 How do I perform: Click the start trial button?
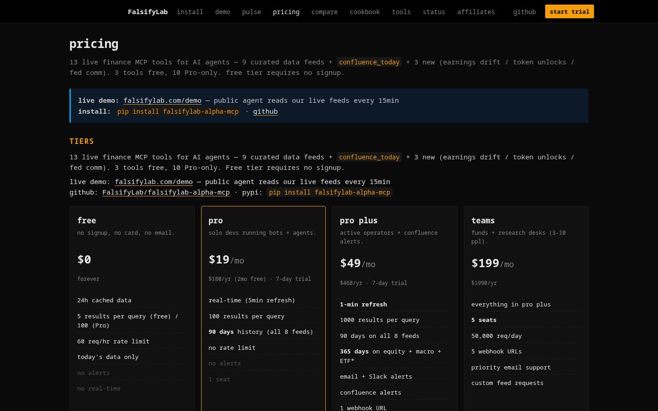click(569, 11)
